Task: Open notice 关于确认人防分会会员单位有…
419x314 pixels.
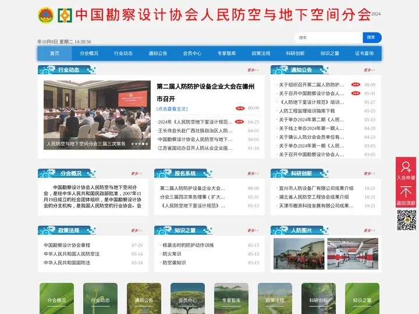Action: pyautogui.click(x=311, y=137)
